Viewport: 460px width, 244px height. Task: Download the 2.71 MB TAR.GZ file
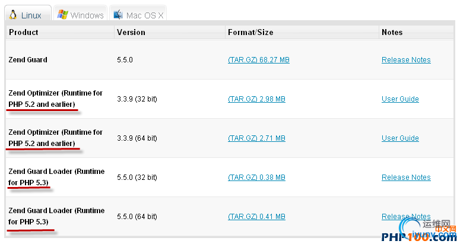click(x=256, y=138)
